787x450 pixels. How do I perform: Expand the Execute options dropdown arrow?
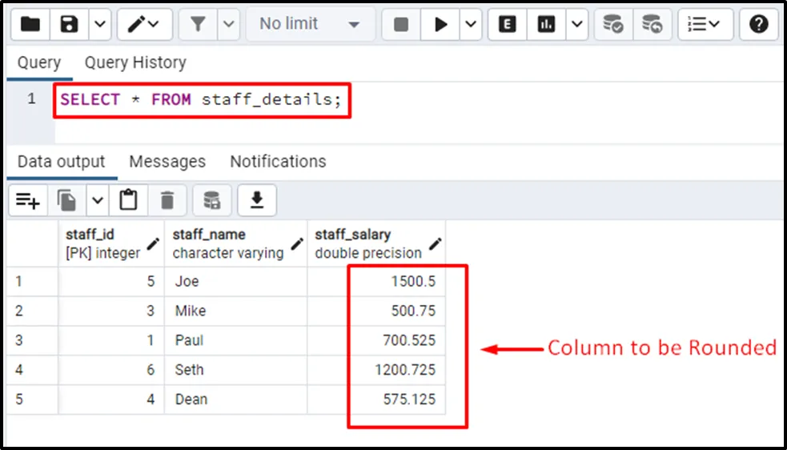tap(471, 25)
